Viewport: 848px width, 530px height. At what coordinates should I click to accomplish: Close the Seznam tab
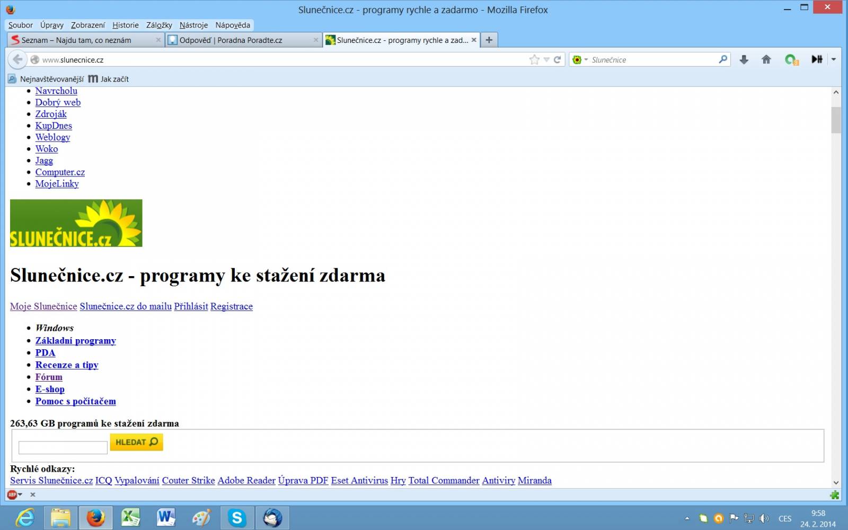[x=158, y=40]
